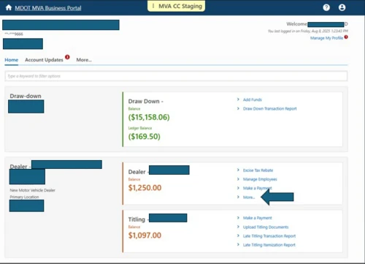Open Late Titling Transaction Report
Screen dimensions: 365x264
pyautogui.click(x=269, y=236)
